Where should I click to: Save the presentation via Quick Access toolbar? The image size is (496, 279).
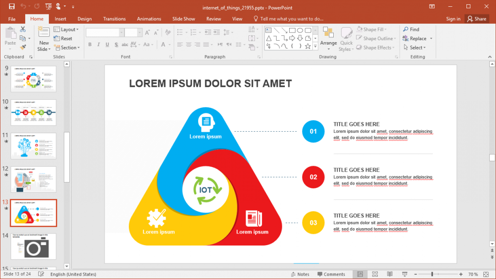coord(11,7)
